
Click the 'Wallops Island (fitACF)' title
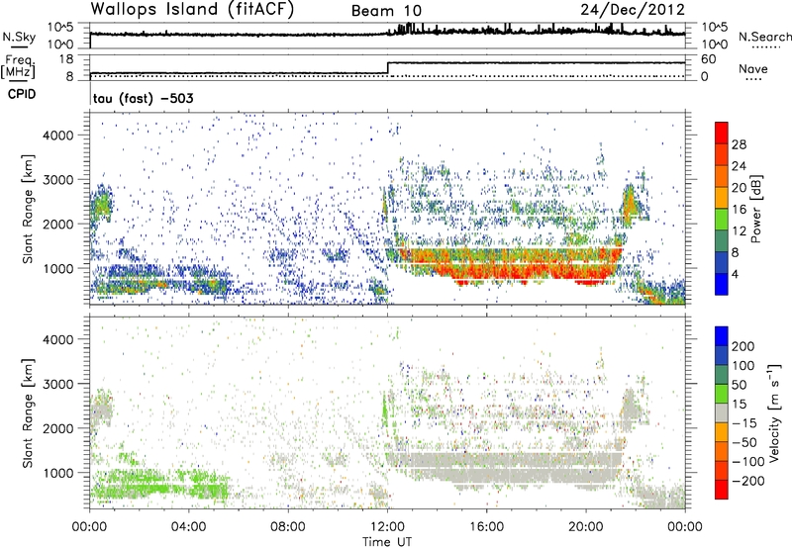(192, 10)
